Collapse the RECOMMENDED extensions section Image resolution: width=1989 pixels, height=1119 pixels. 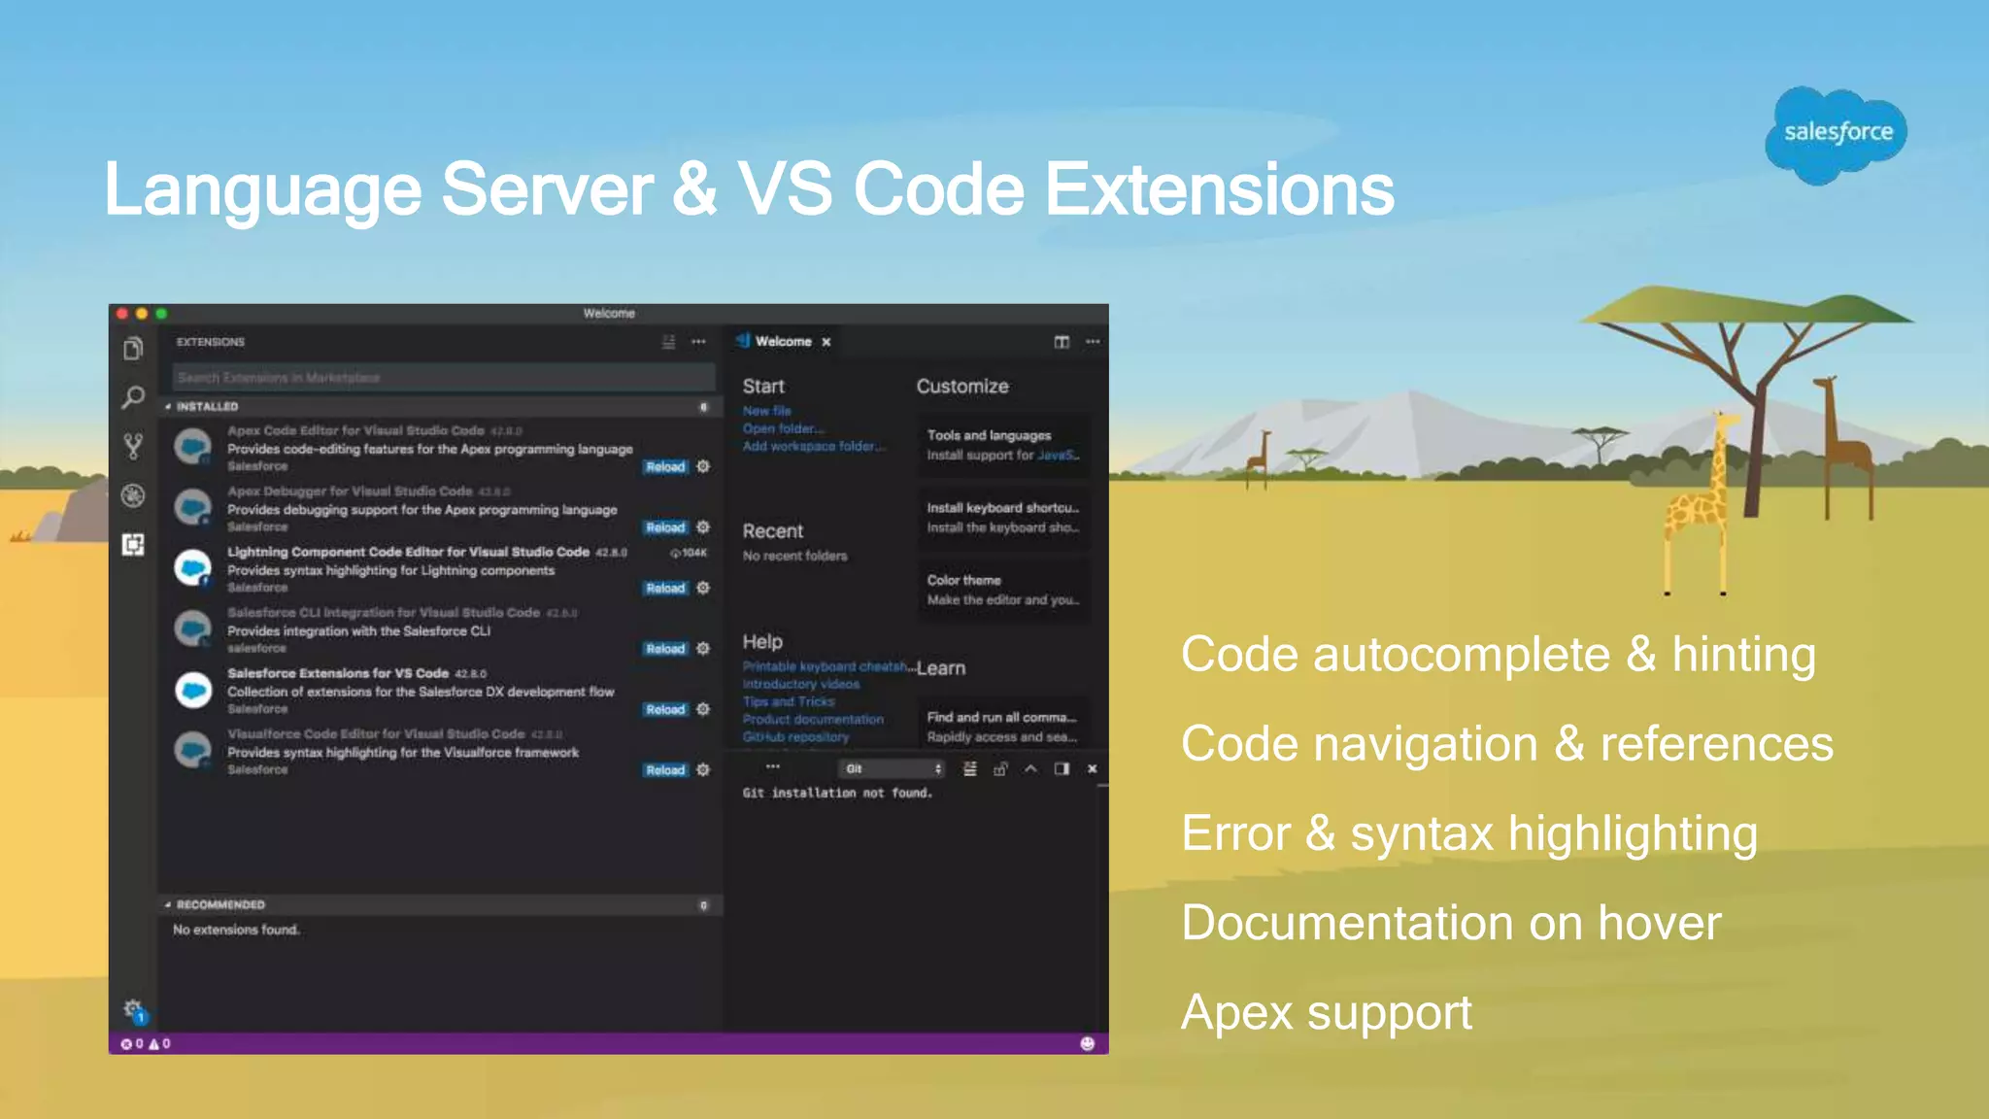pos(169,905)
